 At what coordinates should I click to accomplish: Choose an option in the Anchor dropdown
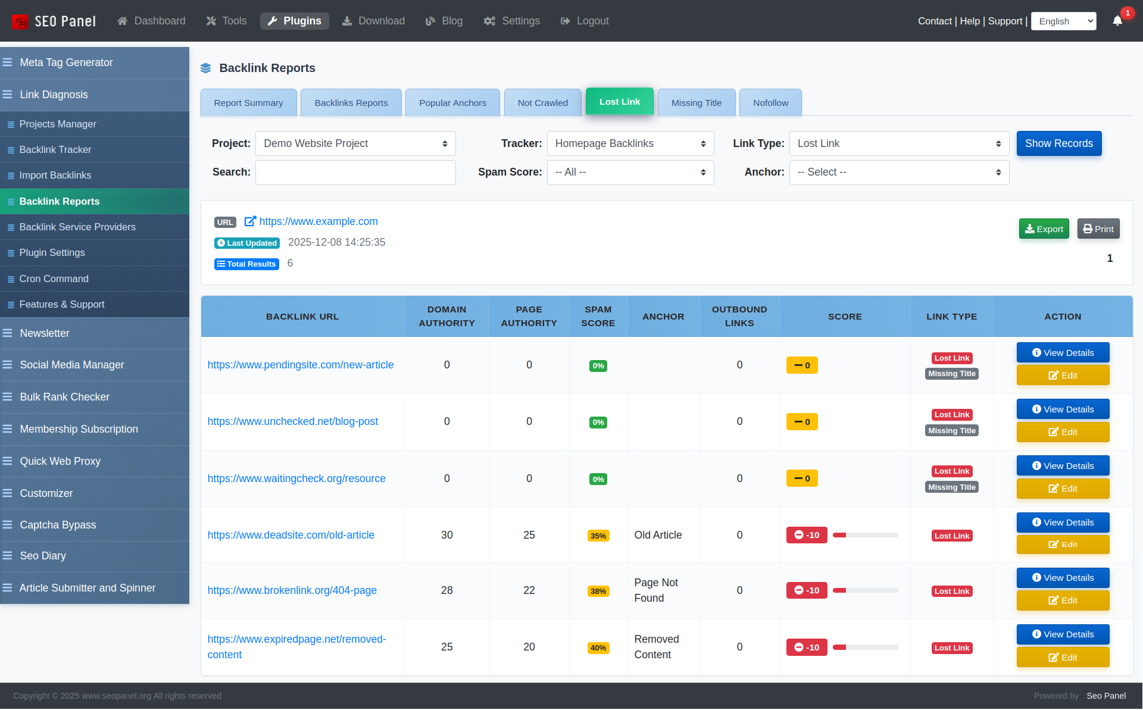[898, 172]
